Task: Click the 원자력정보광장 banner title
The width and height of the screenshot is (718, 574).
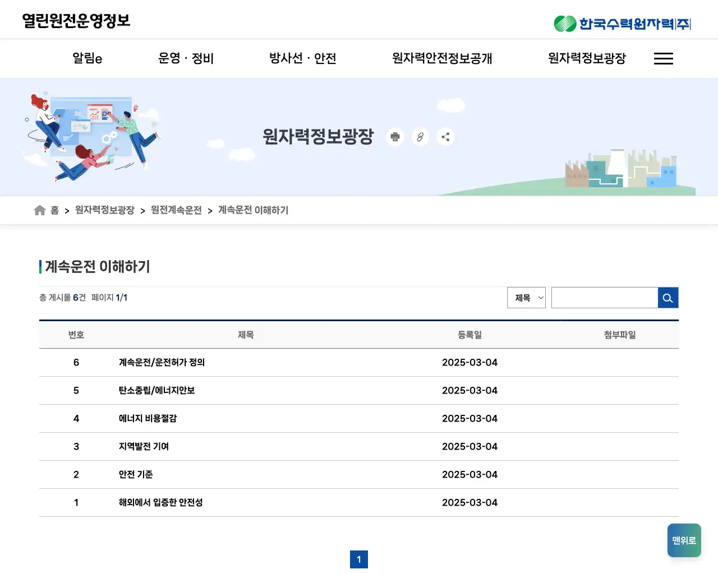Action: tap(318, 137)
